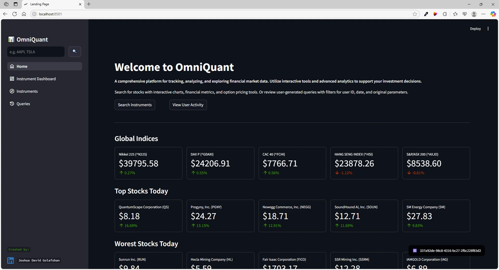Click Search Instruments button

coord(135,105)
